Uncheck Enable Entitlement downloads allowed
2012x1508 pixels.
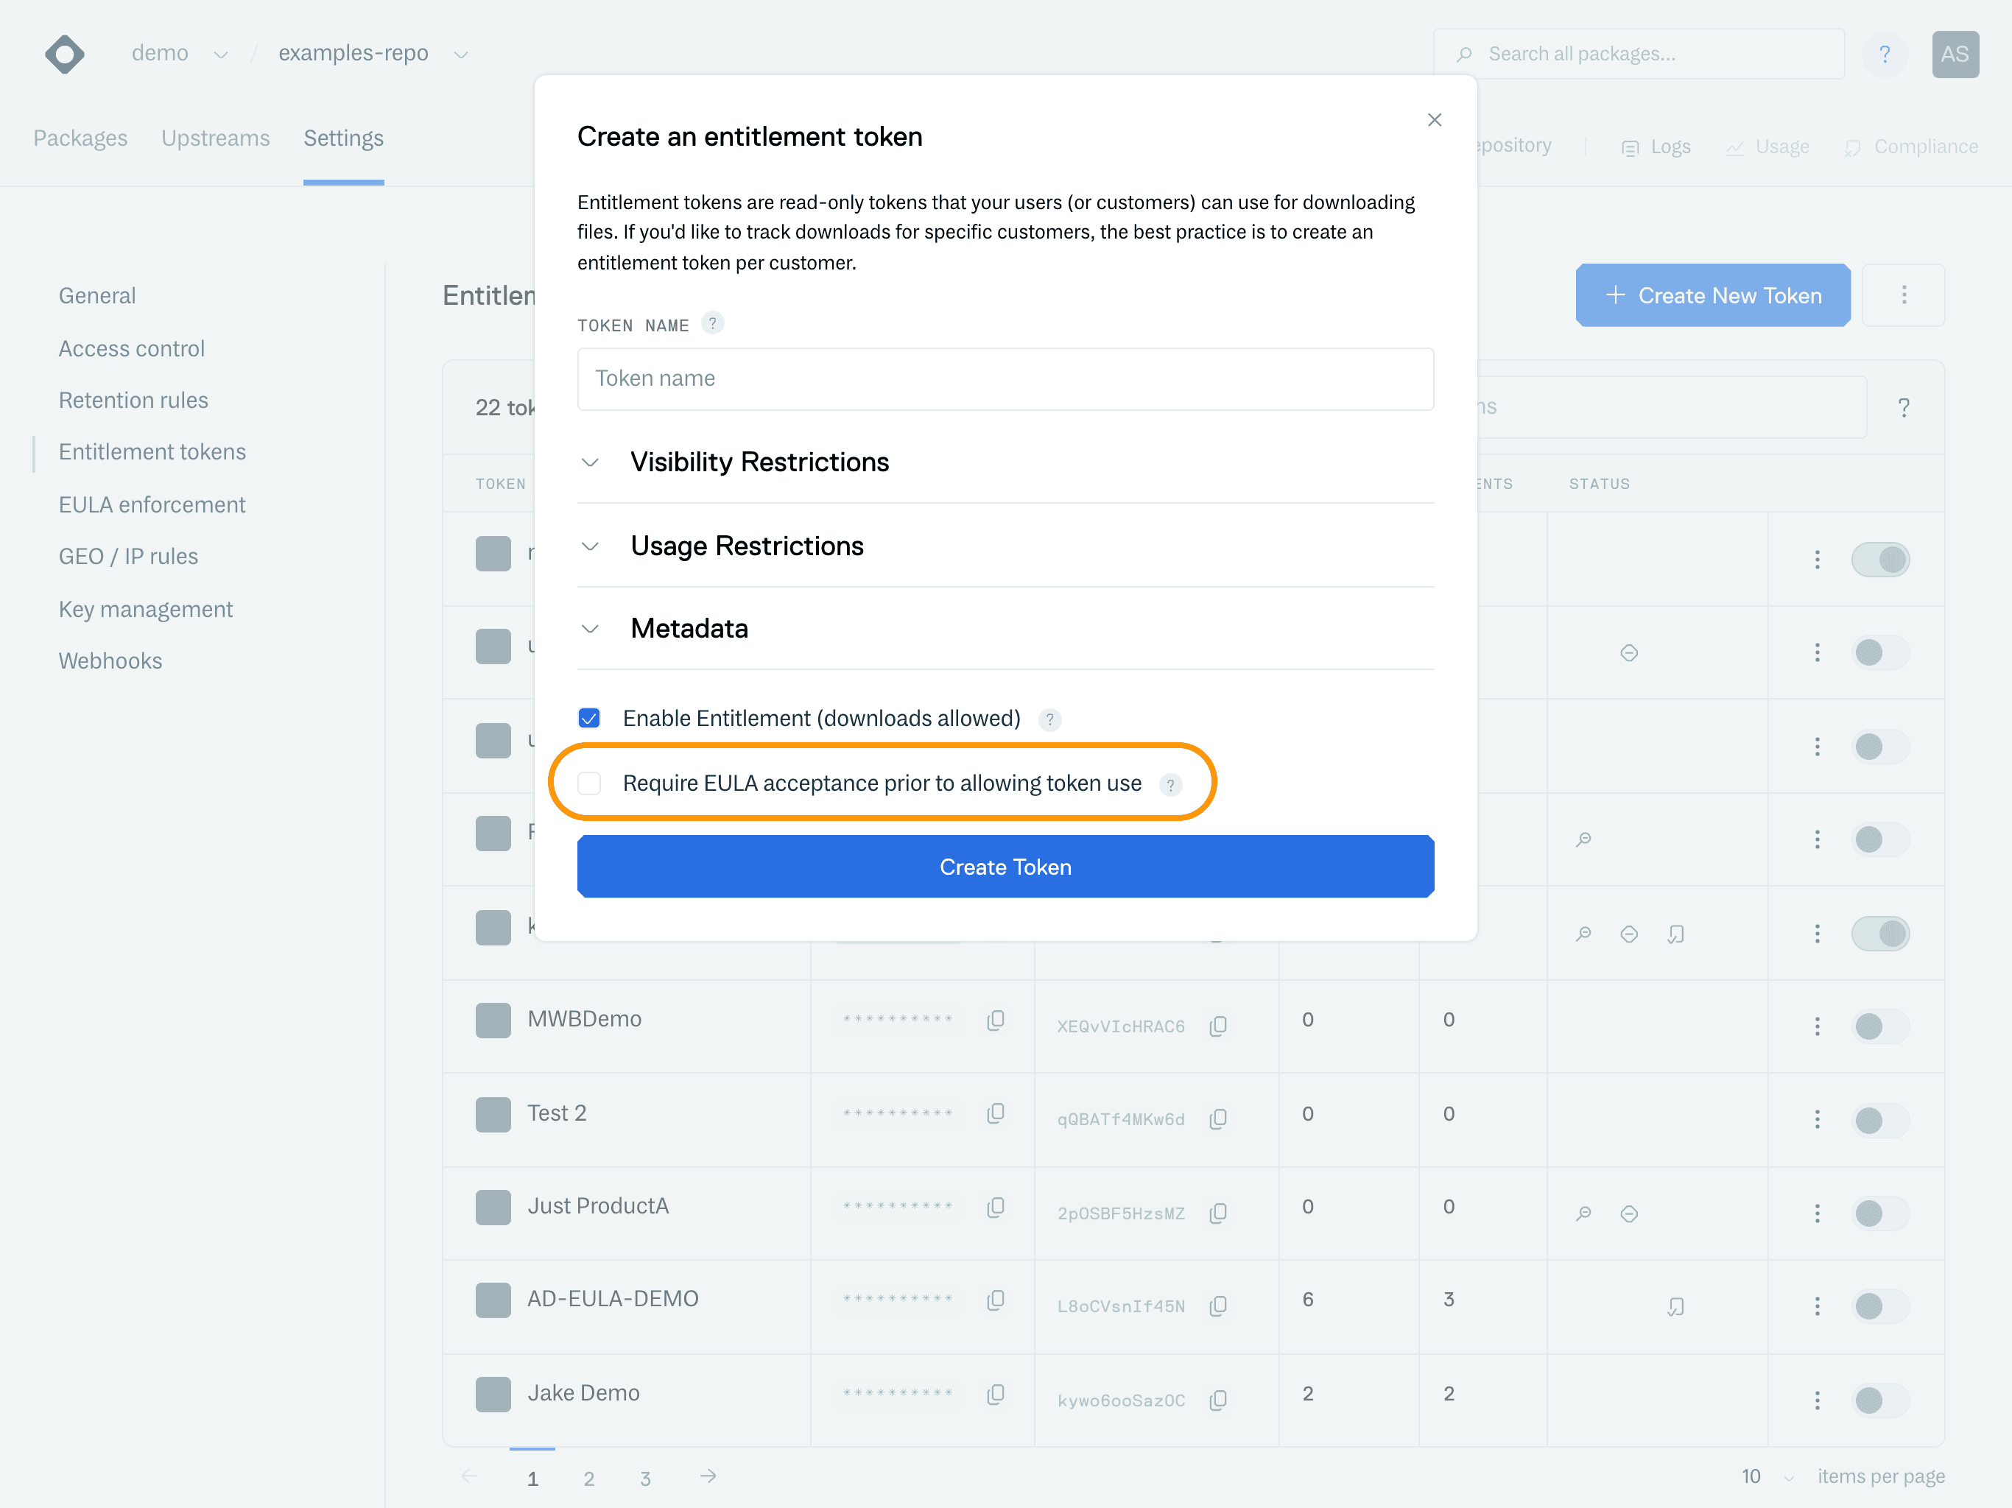[x=589, y=719]
